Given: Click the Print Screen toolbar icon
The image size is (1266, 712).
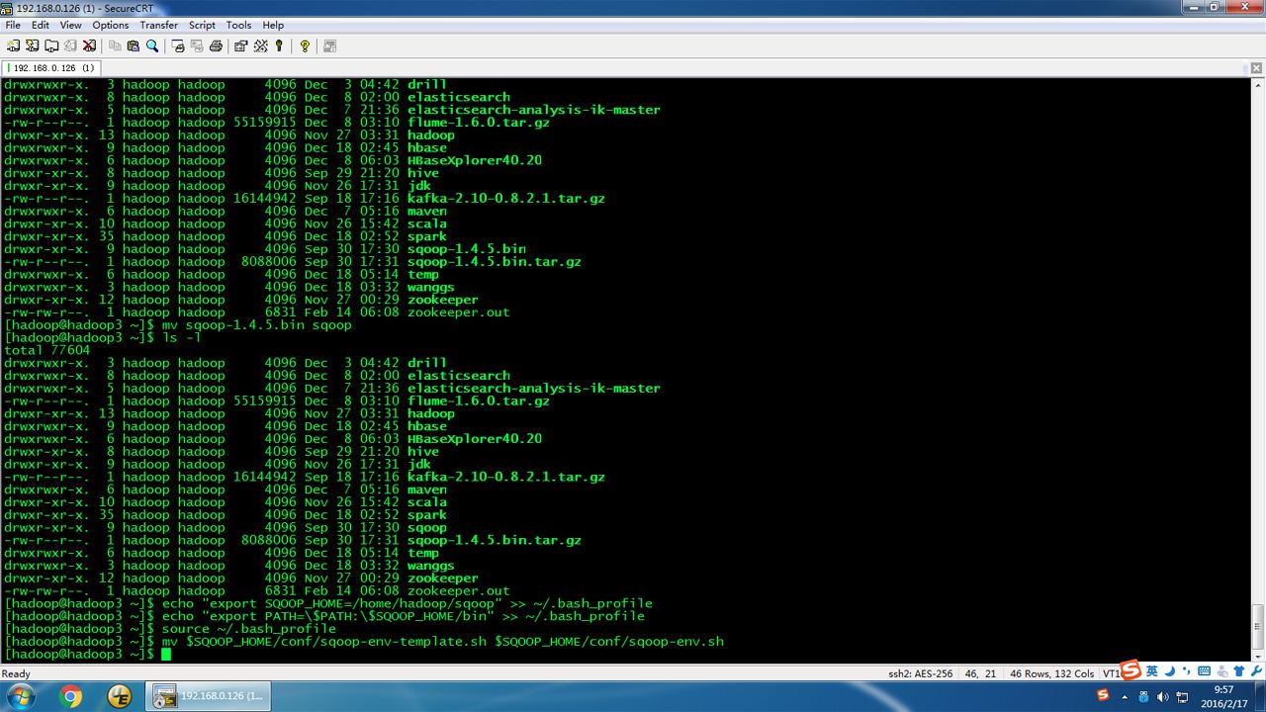Looking at the screenshot, I should coord(178,45).
